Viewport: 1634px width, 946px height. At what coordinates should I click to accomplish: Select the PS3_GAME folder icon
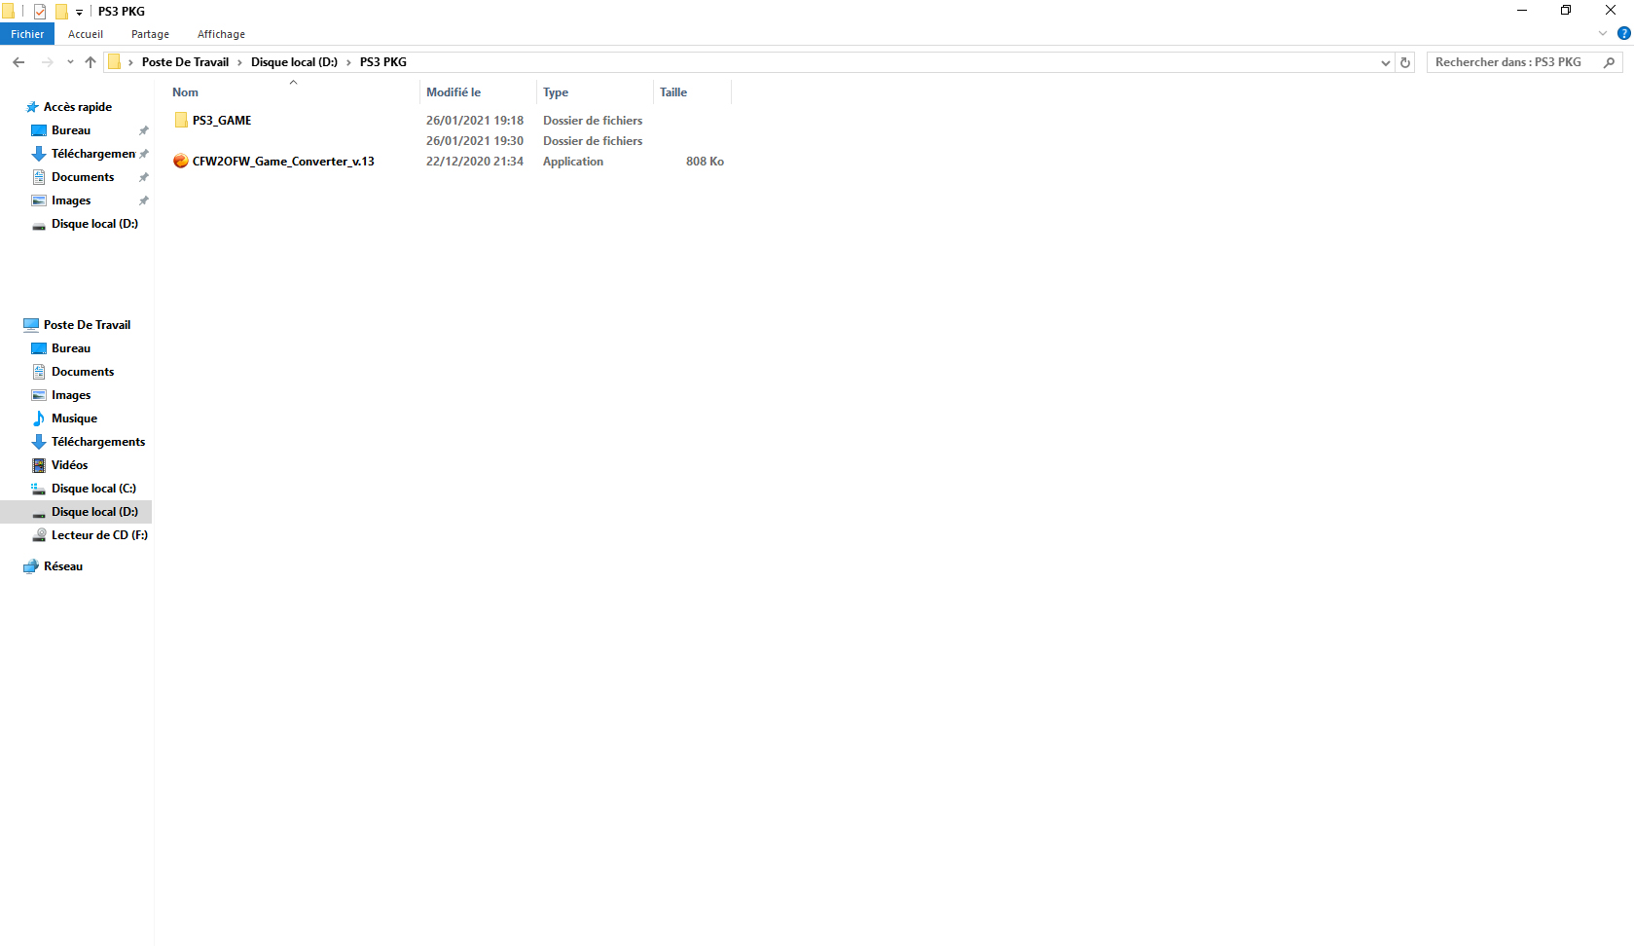tap(181, 121)
